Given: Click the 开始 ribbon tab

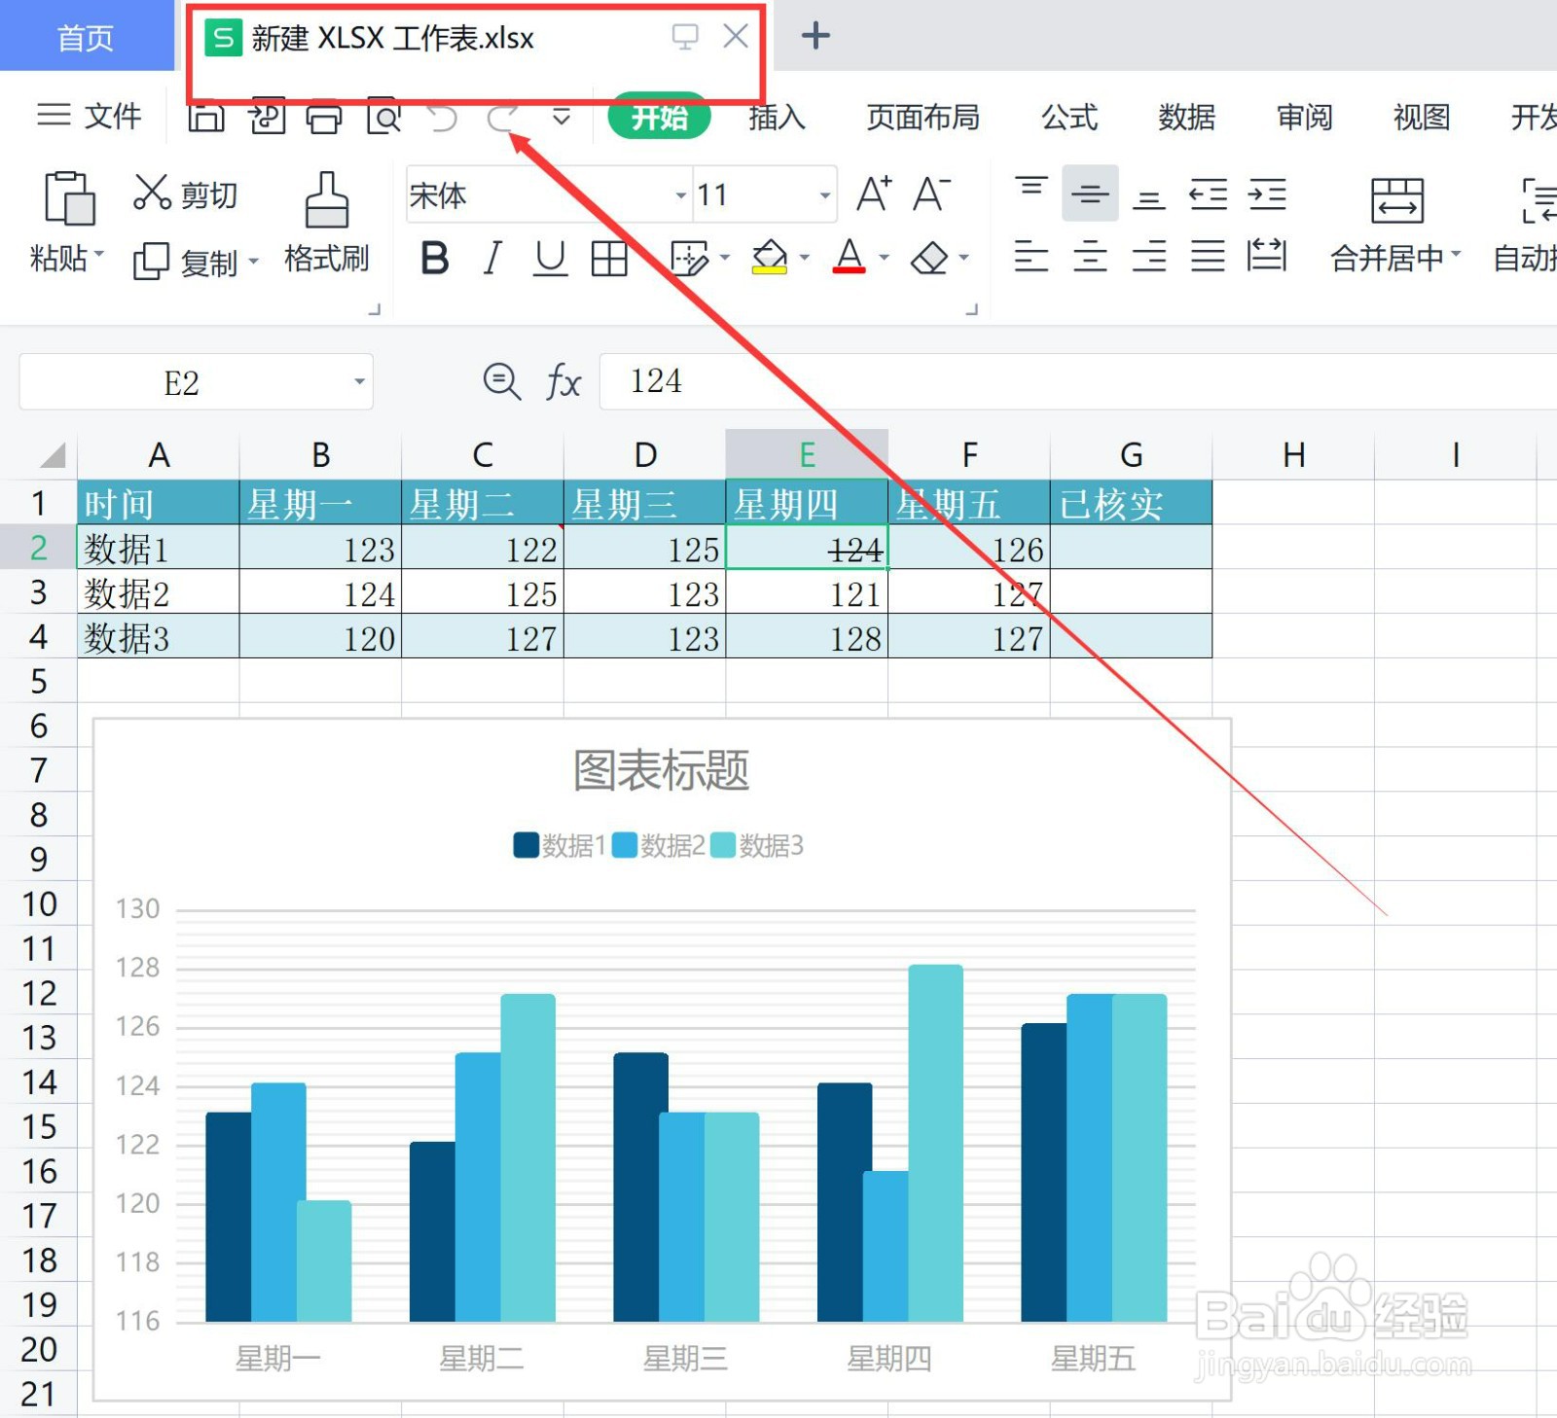Looking at the screenshot, I should coord(659,117).
